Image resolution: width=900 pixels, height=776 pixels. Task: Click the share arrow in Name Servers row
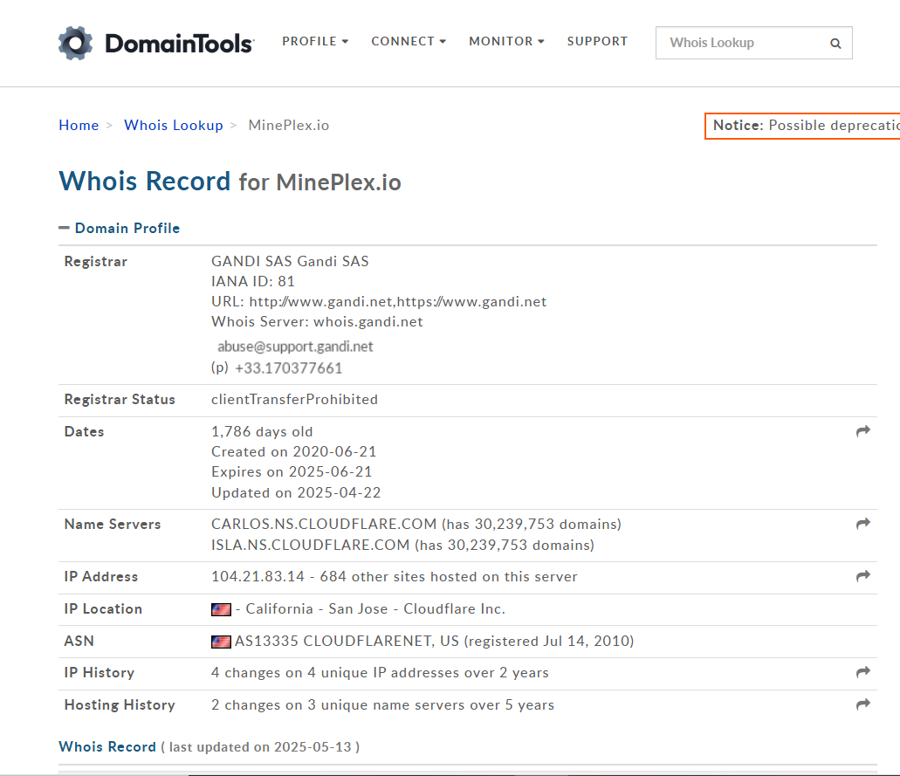pyautogui.click(x=862, y=524)
